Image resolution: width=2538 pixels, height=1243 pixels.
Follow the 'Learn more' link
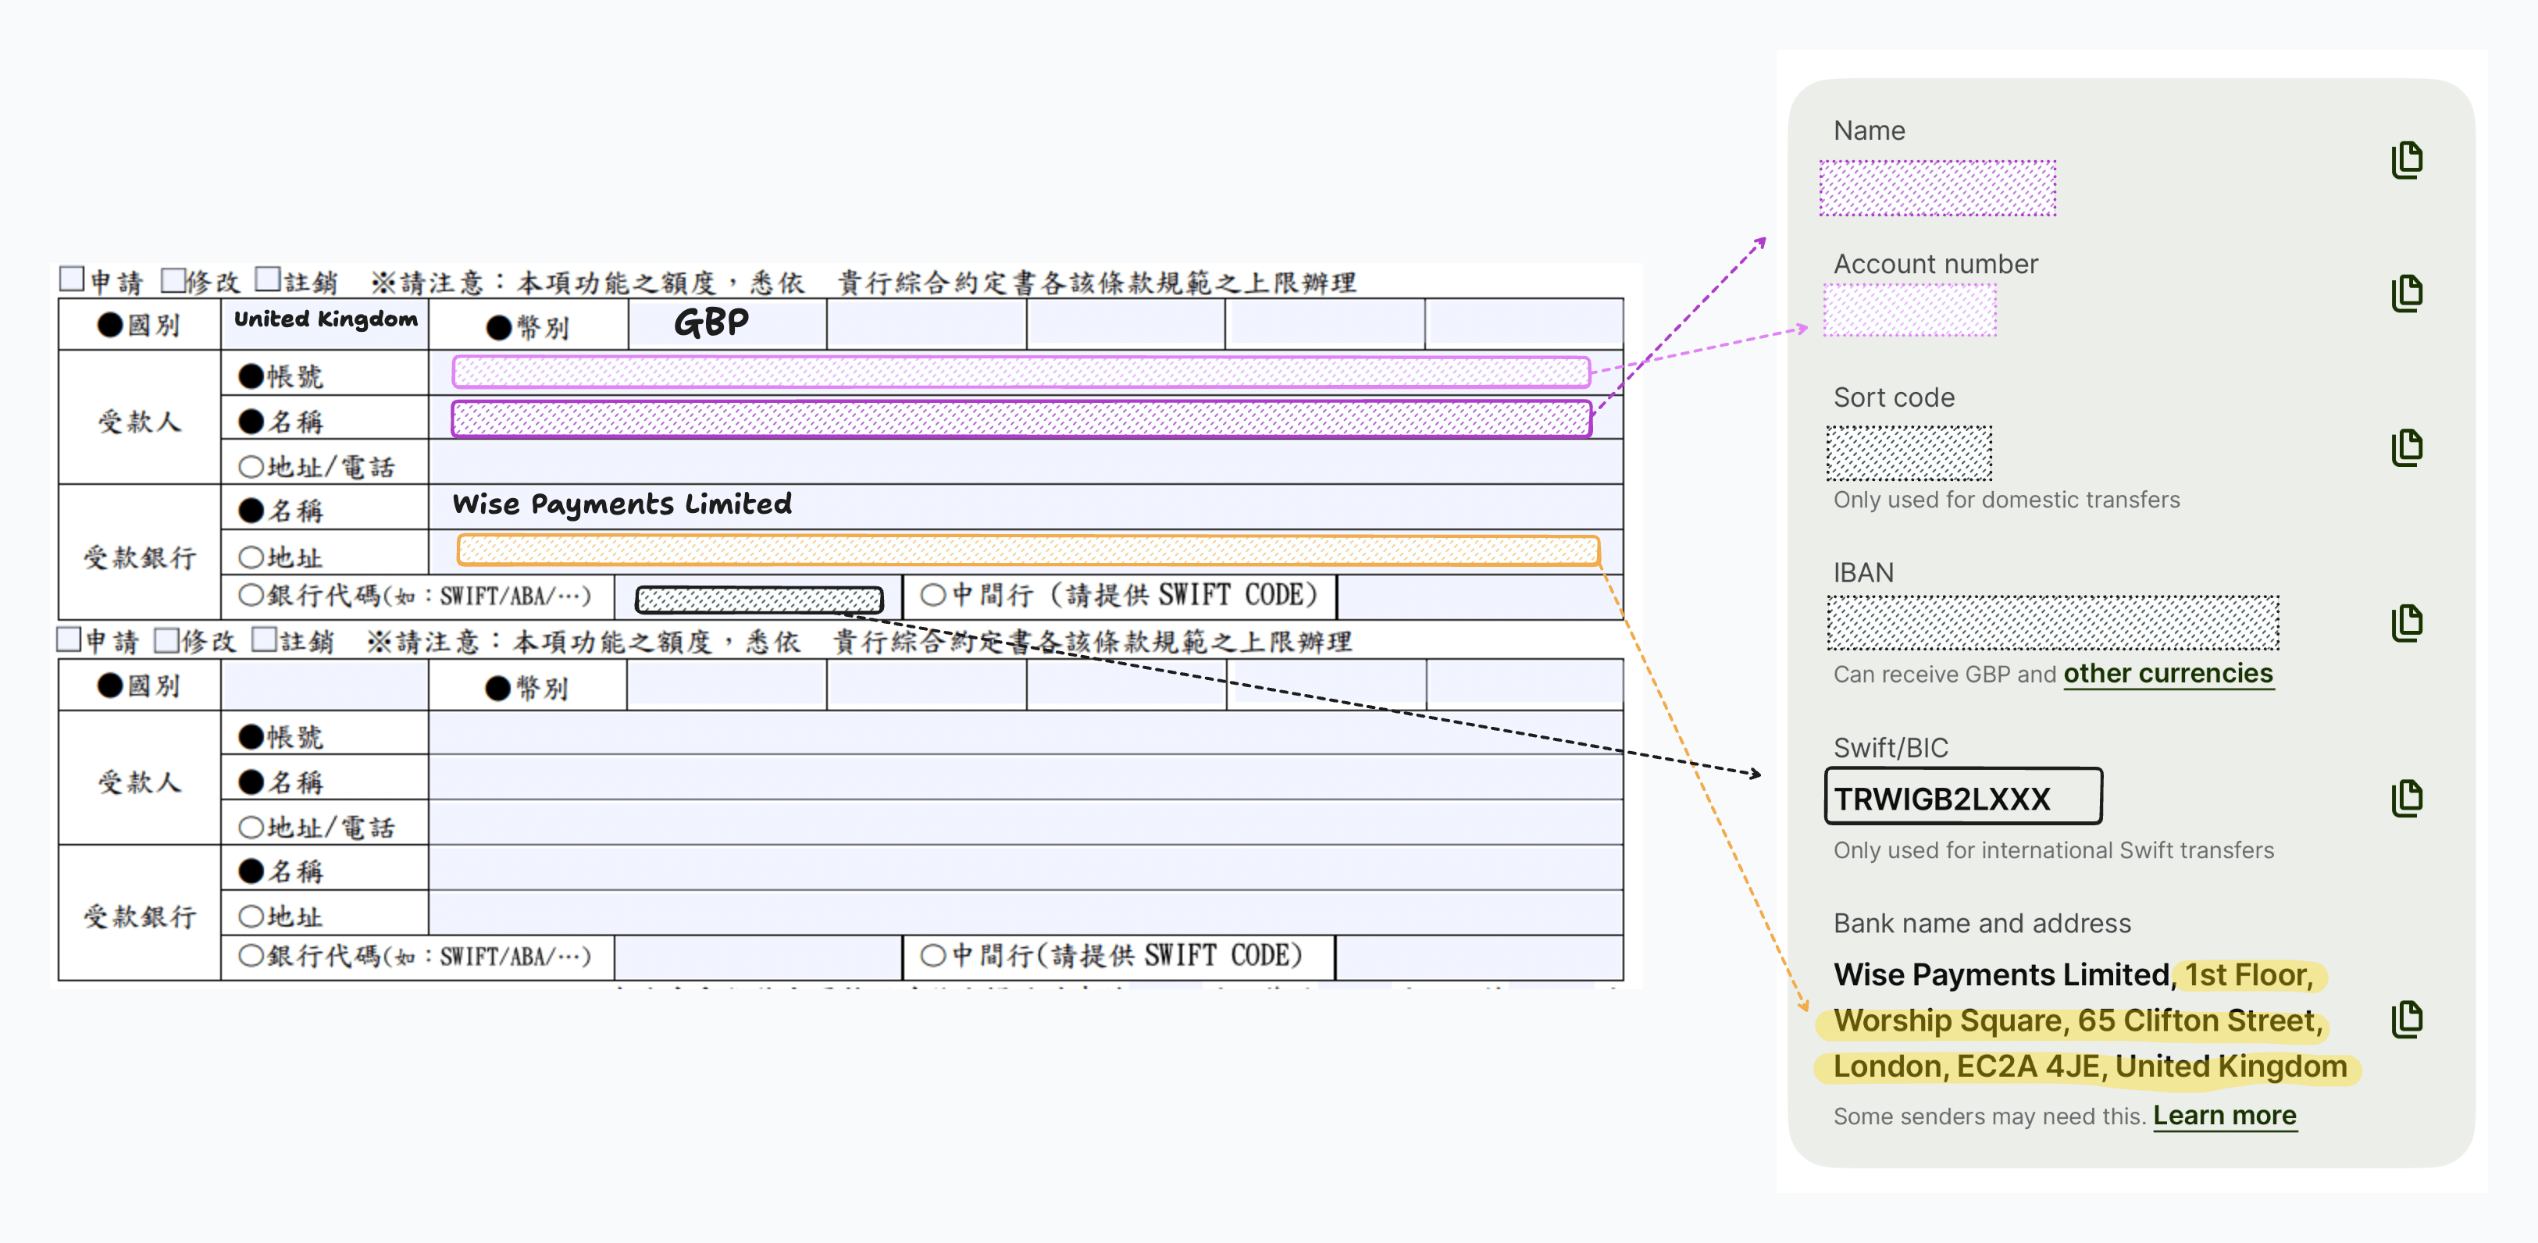[x=2224, y=1116]
